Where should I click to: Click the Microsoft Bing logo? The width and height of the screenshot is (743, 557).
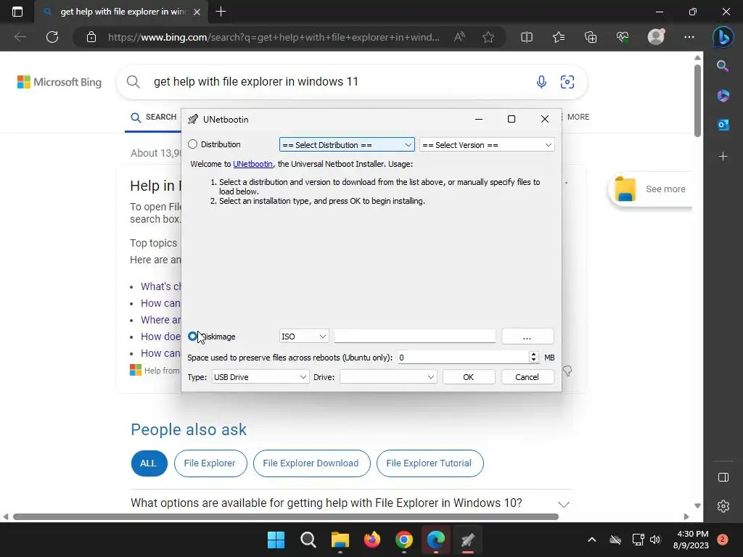click(59, 82)
